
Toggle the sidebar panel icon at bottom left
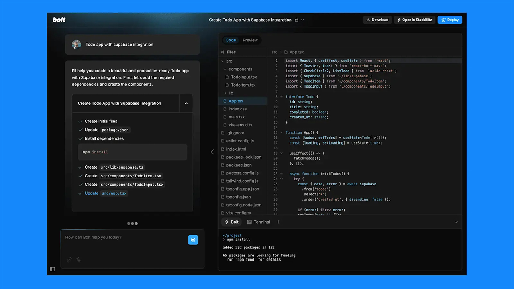(x=53, y=269)
